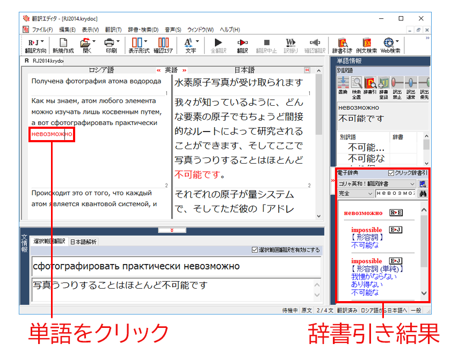The width and height of the screenshot is (451, 351).
Task: Open the 翻訳(T) menu
Action: [x=113, y=30]
